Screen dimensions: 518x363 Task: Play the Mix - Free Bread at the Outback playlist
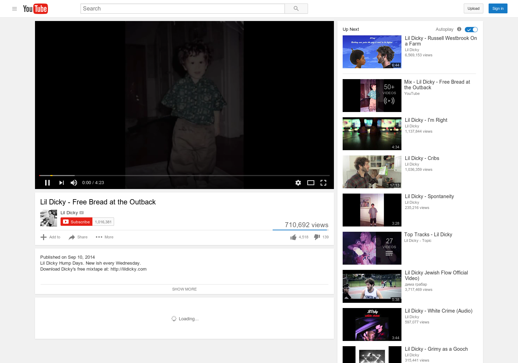(372, 96)
